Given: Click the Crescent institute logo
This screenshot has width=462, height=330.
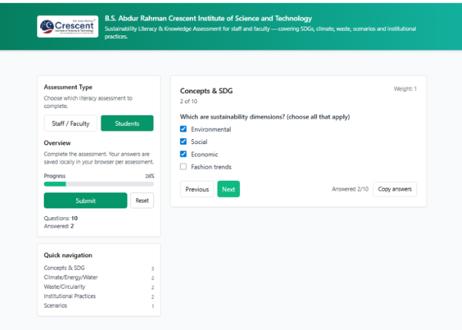Looking at the screenshot, I should [x=67, y=26].
